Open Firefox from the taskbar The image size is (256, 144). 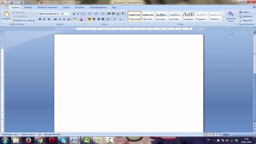pyautogui.click(x=28, y=140)
